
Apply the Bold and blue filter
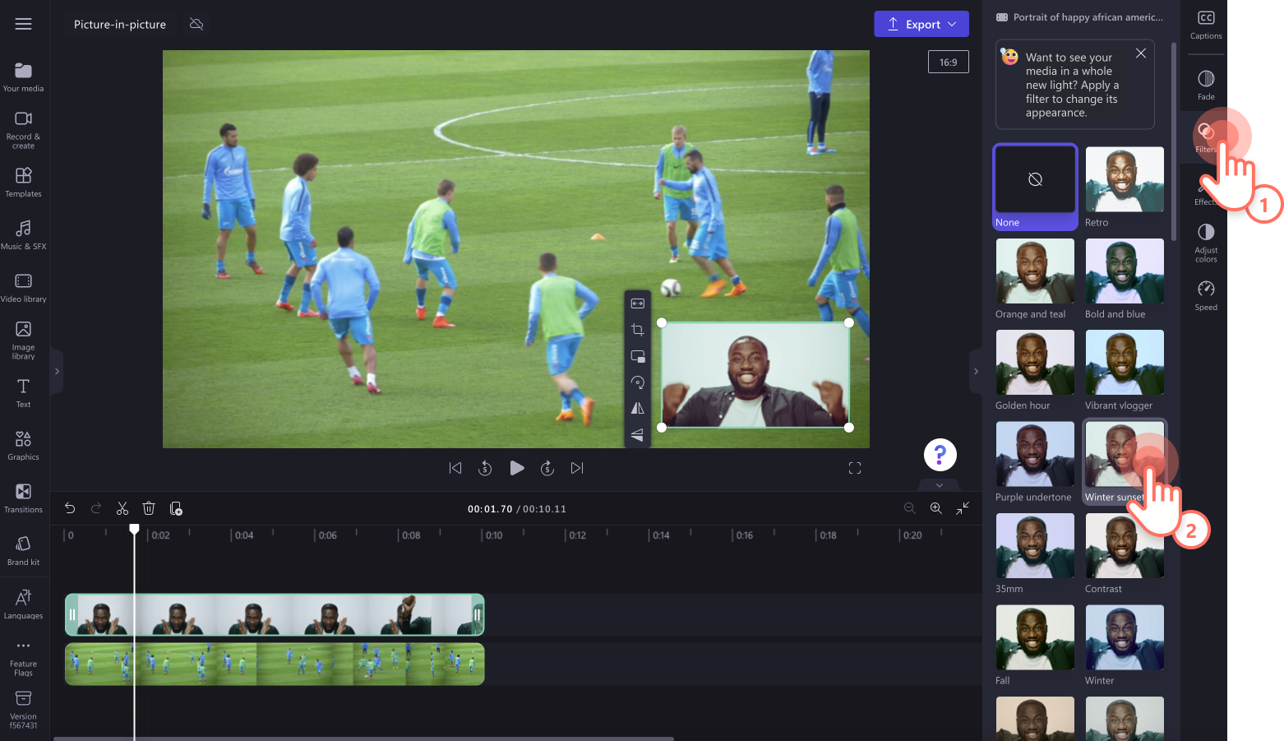[1125, 280]
